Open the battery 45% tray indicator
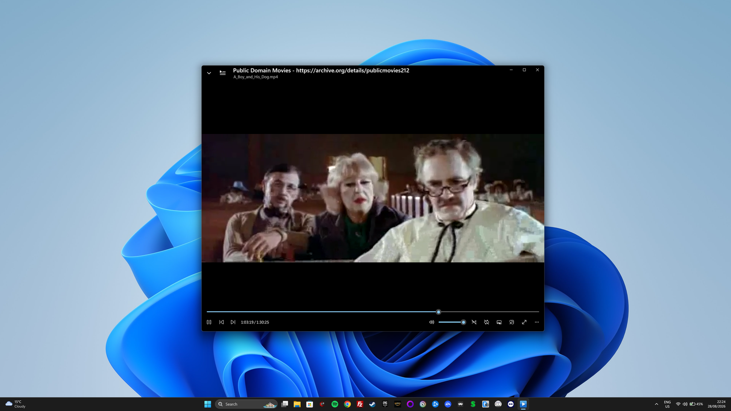 tap(696, 404)
